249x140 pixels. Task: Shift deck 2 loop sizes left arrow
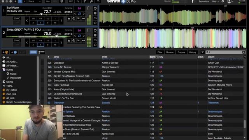[27, 42]
